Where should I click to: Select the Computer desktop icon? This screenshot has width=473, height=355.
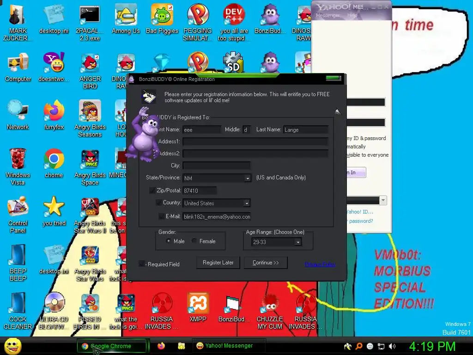18,67
